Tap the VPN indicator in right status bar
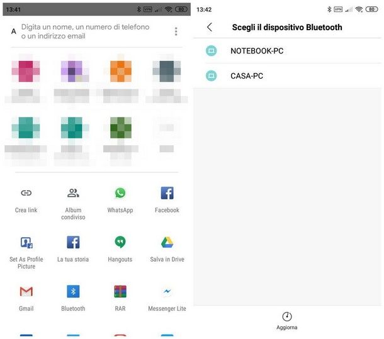 (x=338, y=9)
